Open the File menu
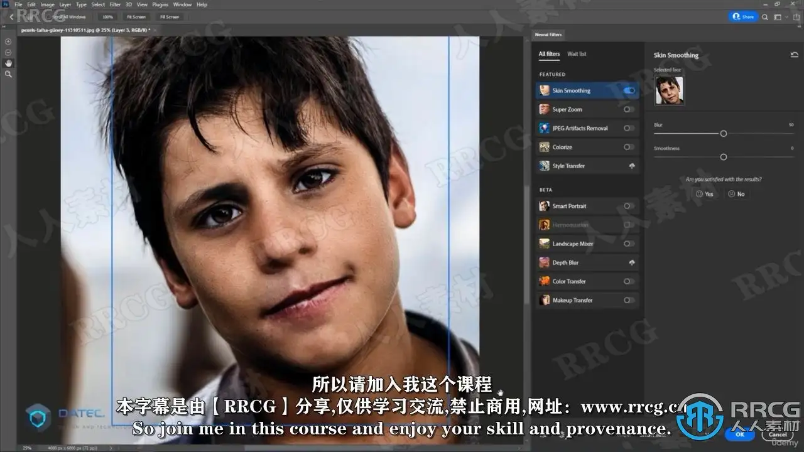 (x=18, y=4)
